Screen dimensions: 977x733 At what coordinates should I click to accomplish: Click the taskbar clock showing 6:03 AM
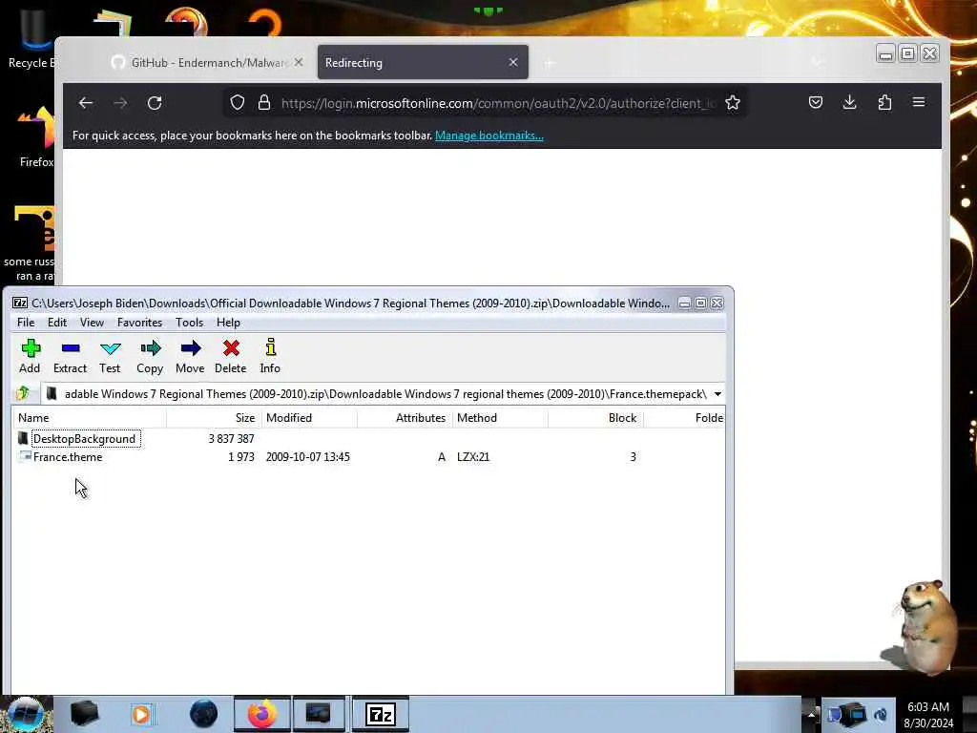[x=928, y=715]
